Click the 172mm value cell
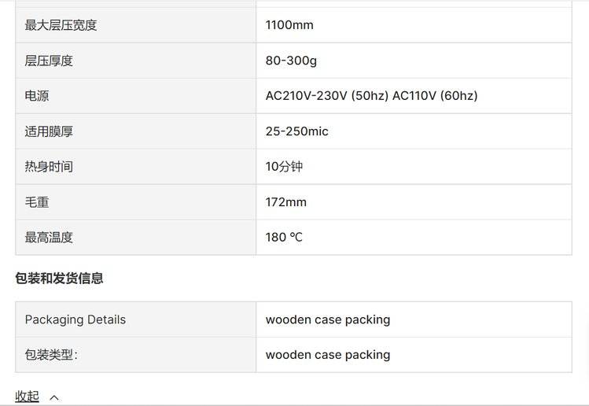The height and width of the screenshot is (406, 589). click(286, 202)
